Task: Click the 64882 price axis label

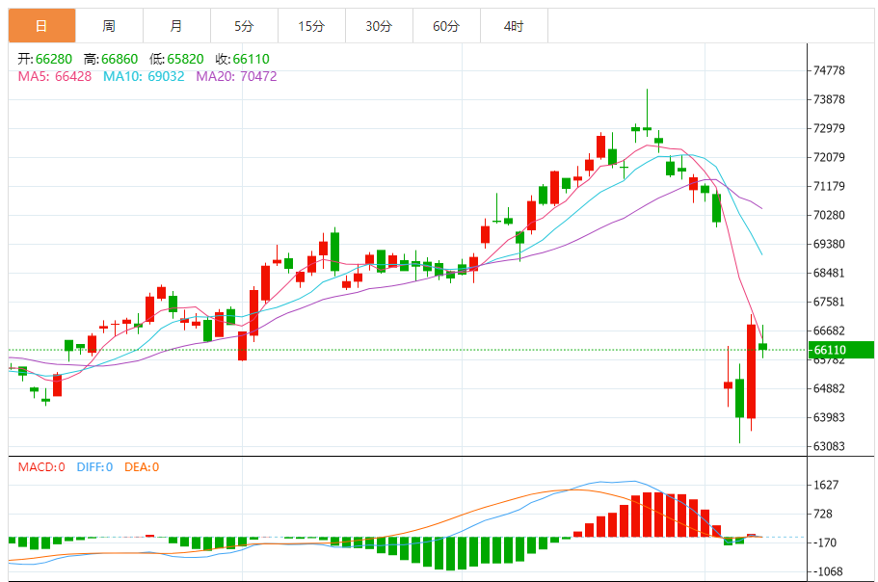Action: (829, 388)
